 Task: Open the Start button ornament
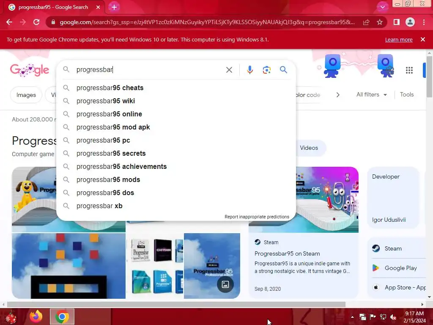tap(11, 317)
